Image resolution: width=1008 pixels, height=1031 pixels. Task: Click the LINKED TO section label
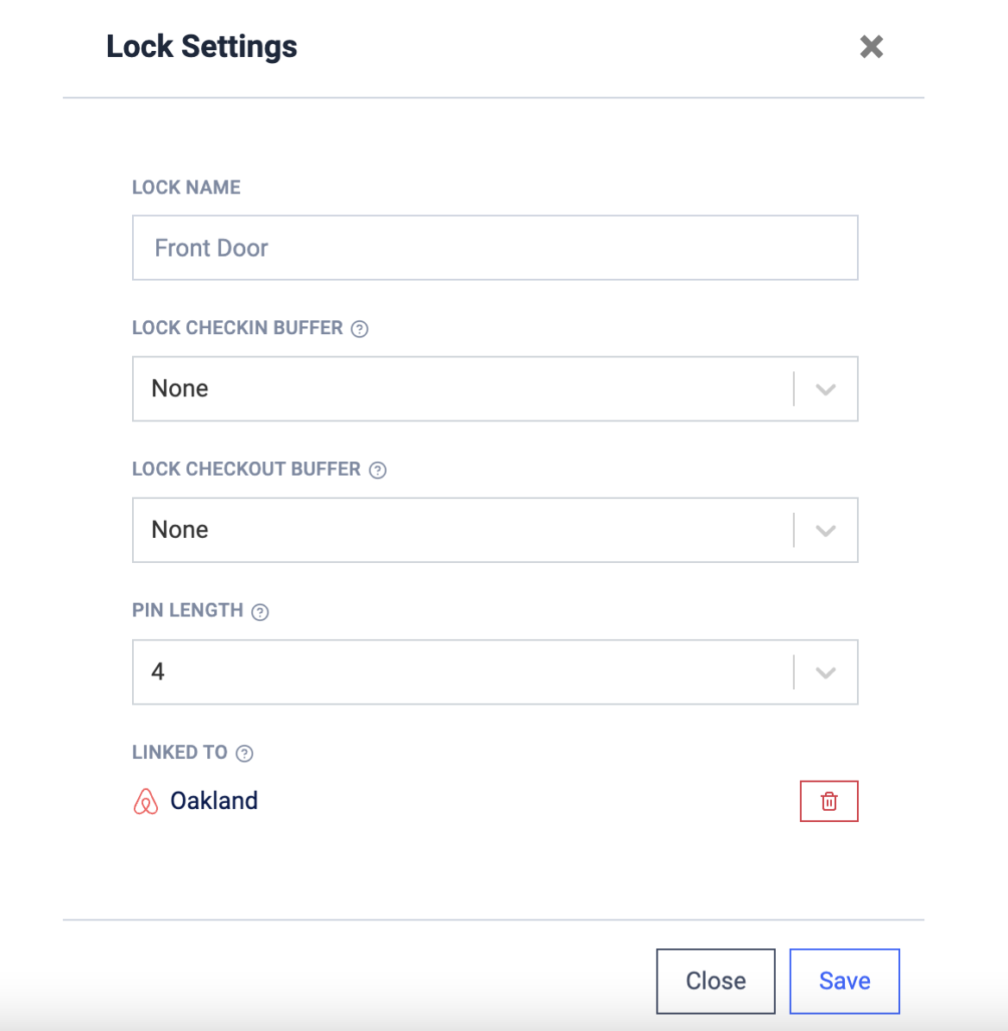(x=180, y=752)
